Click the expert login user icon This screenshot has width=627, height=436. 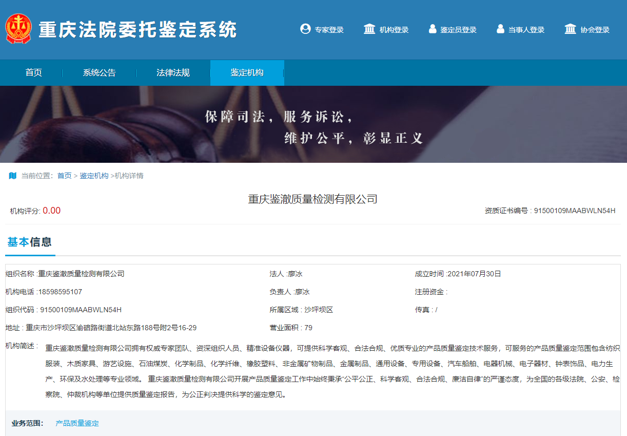coord(305,29)
